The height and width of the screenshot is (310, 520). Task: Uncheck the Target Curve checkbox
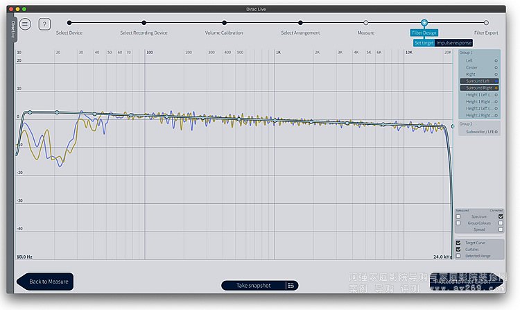tap(458, 243)
